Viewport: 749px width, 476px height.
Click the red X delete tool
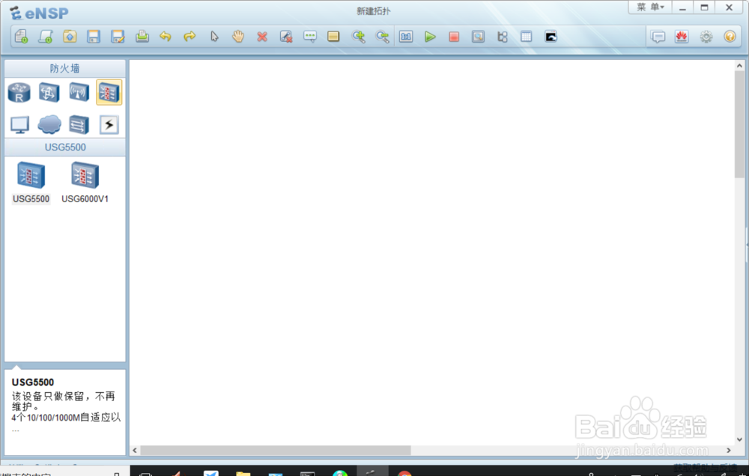[x=261, y=37]
